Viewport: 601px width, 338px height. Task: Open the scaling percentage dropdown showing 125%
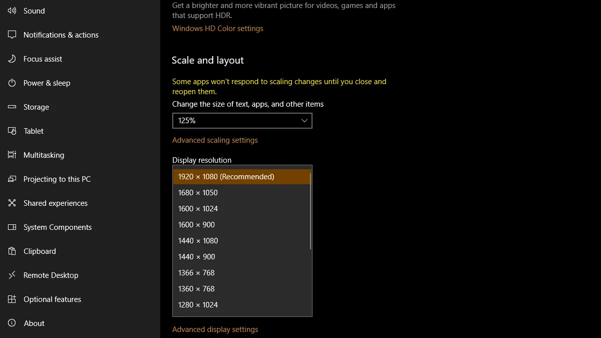click(242, 121)
